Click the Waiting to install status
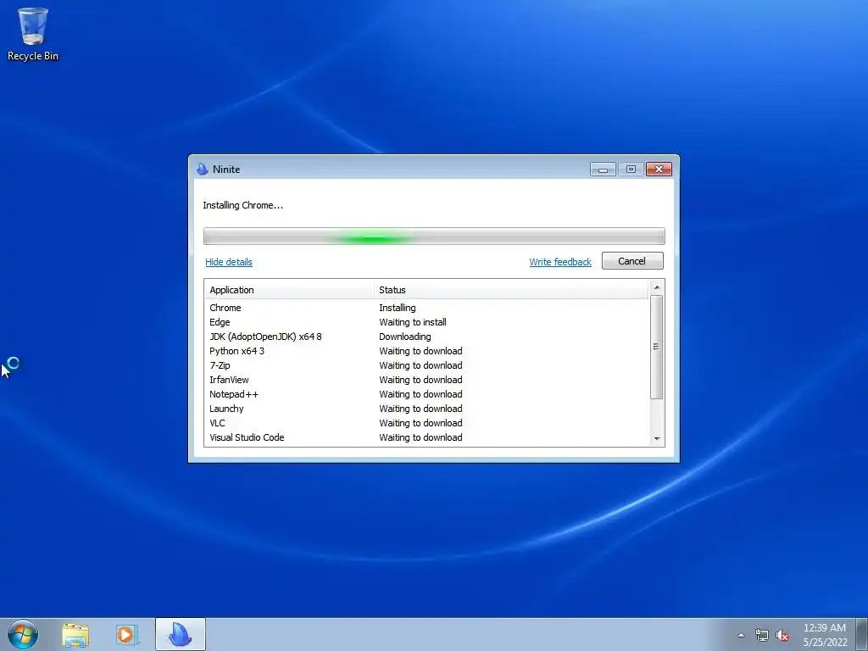This screenshot has width=868, height=651. (413, 322)
